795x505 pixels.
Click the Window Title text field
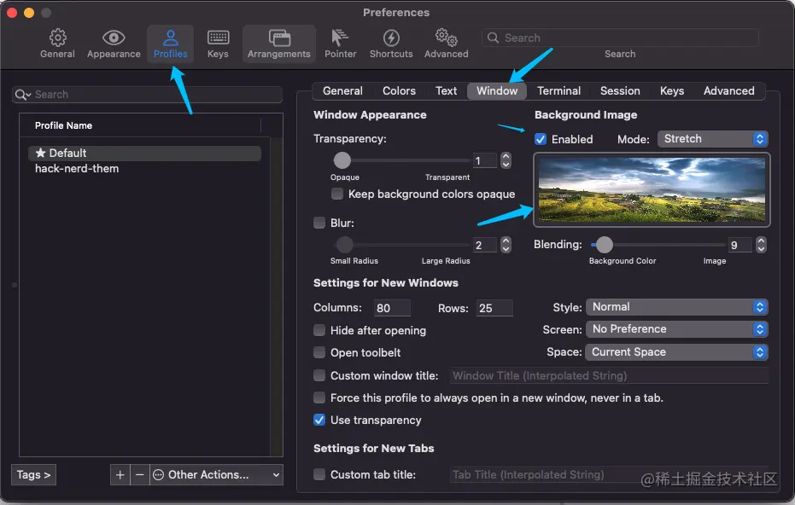tap(609, 376)
